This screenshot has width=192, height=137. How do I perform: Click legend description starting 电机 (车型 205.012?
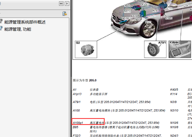coord(120,102)
